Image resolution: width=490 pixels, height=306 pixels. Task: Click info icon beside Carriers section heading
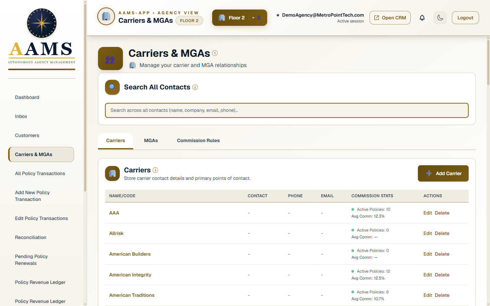[x=156, y=170]
